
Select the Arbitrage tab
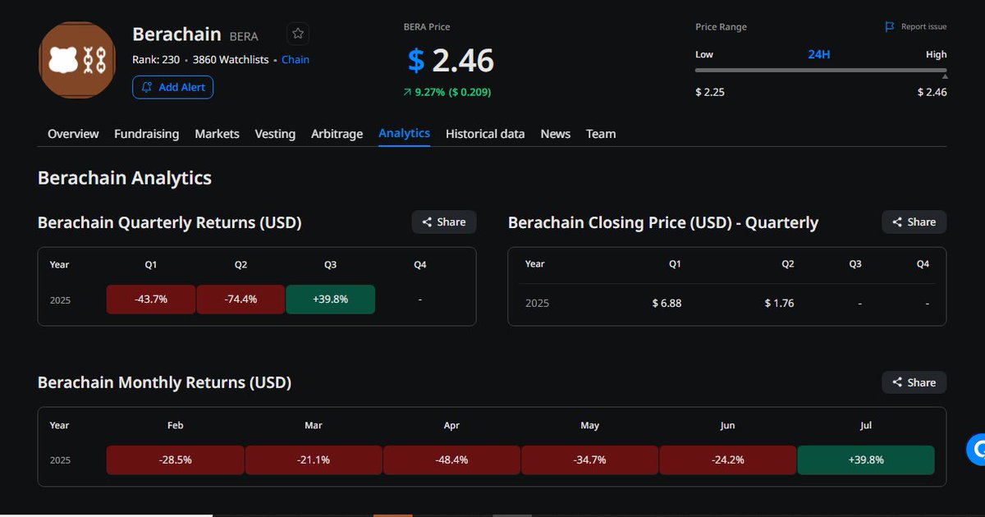coord(337,134)
